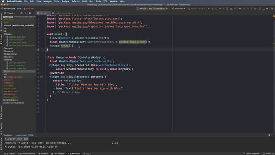Open the Refactor menu
This screenshot has height=155, width=275.
tap(76, 1)
